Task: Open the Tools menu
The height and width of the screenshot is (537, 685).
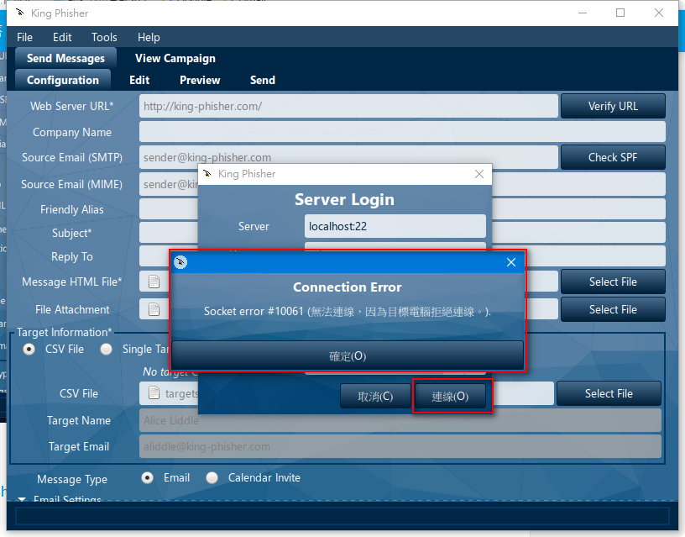Action: [x=104, y=37]
